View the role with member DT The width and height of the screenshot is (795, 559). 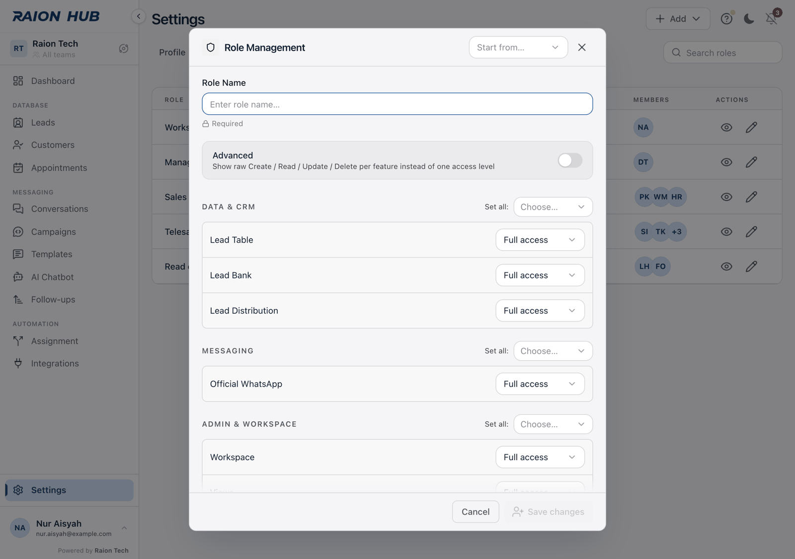point(726,162)
